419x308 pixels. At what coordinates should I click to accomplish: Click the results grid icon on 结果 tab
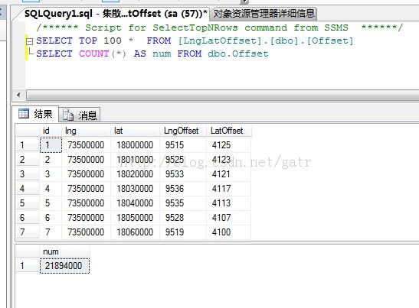(24, 114)
